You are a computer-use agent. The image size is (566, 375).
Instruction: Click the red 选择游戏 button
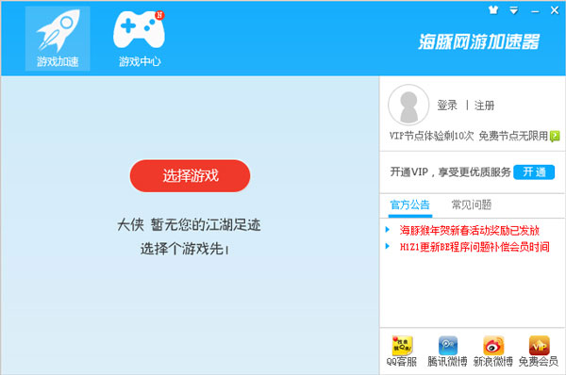tap(190, 175)
